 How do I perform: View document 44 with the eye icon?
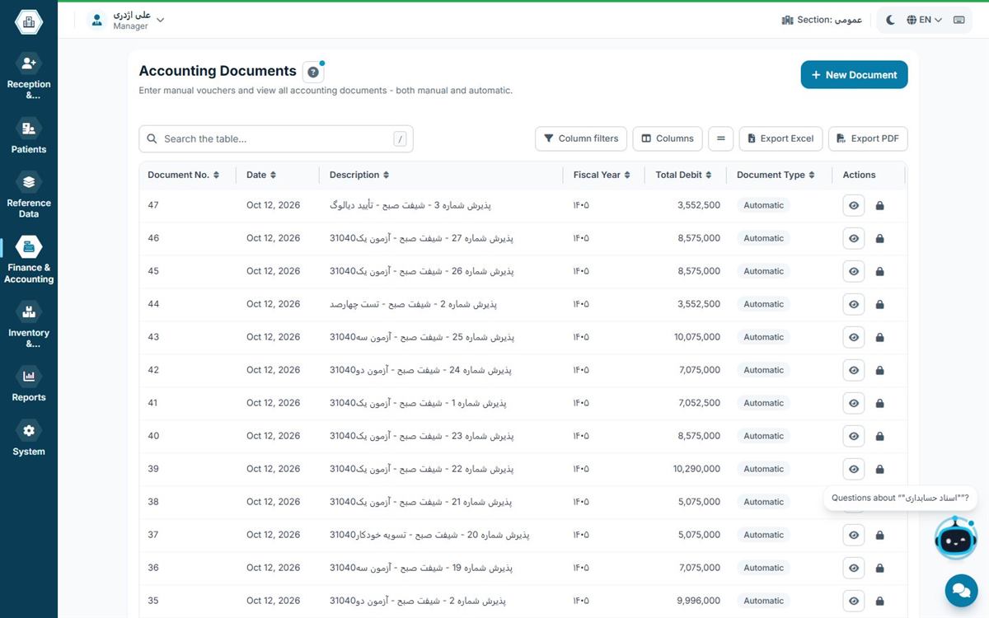(x=854, y=305)
